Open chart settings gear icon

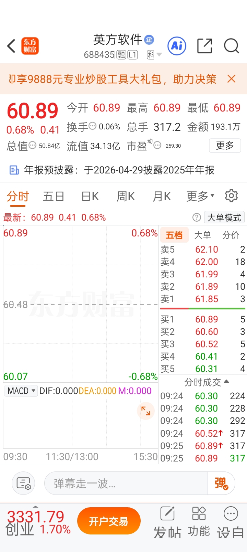(231, 195)
